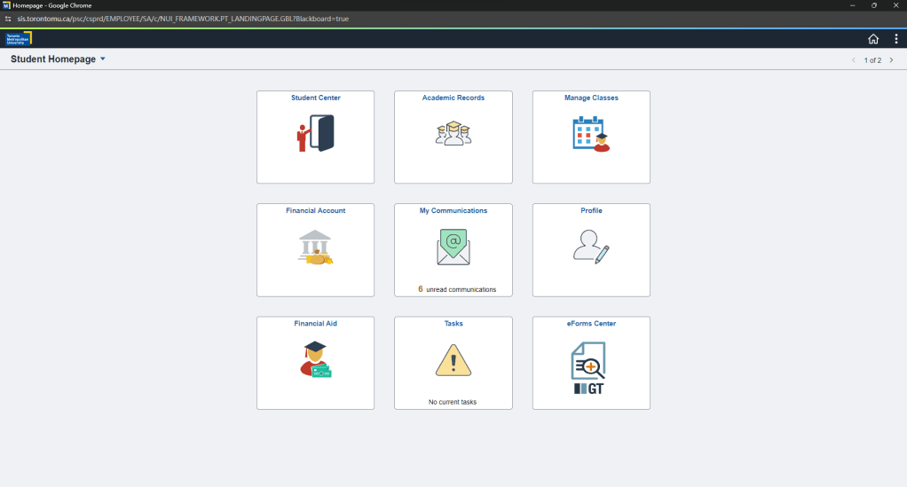This screenshot has height=487, width=907.
Task: Open the three-dot actions menu
Action: tap(895, 38)
